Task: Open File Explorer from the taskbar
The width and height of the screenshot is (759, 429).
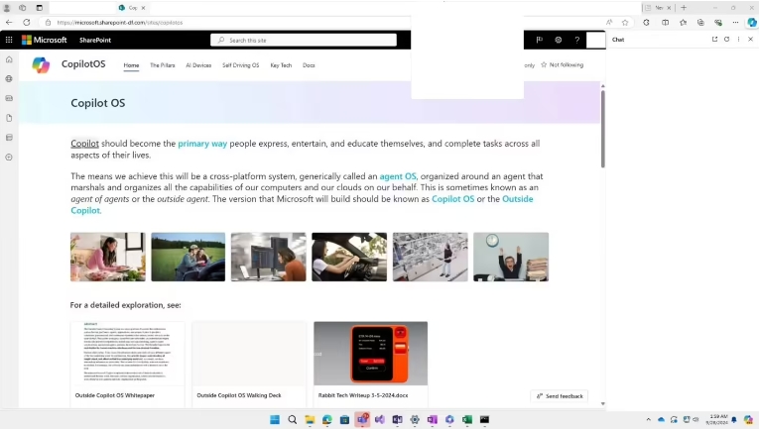Action: pos(310,419)
